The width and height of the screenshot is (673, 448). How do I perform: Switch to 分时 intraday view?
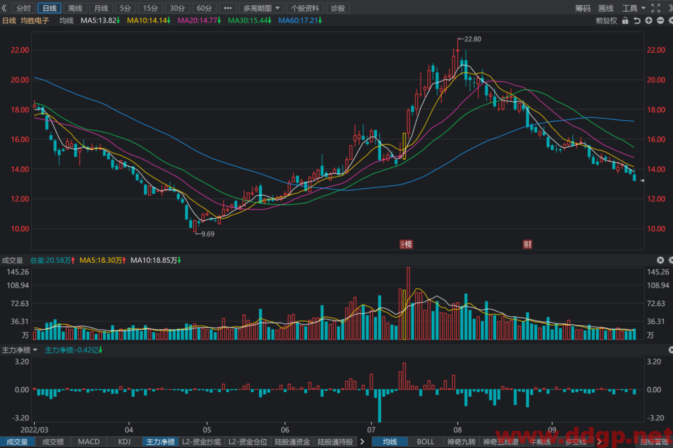pos(23,8)
